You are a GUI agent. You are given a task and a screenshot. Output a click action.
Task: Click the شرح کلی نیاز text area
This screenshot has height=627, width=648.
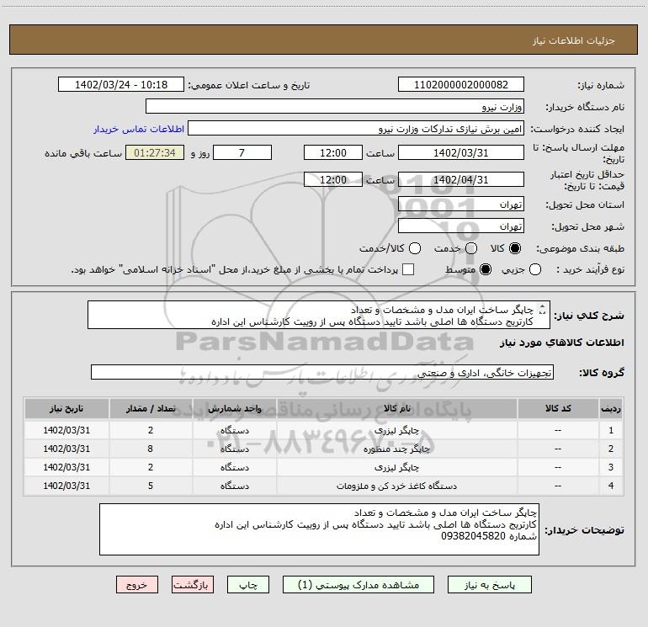tap(319, 315)
